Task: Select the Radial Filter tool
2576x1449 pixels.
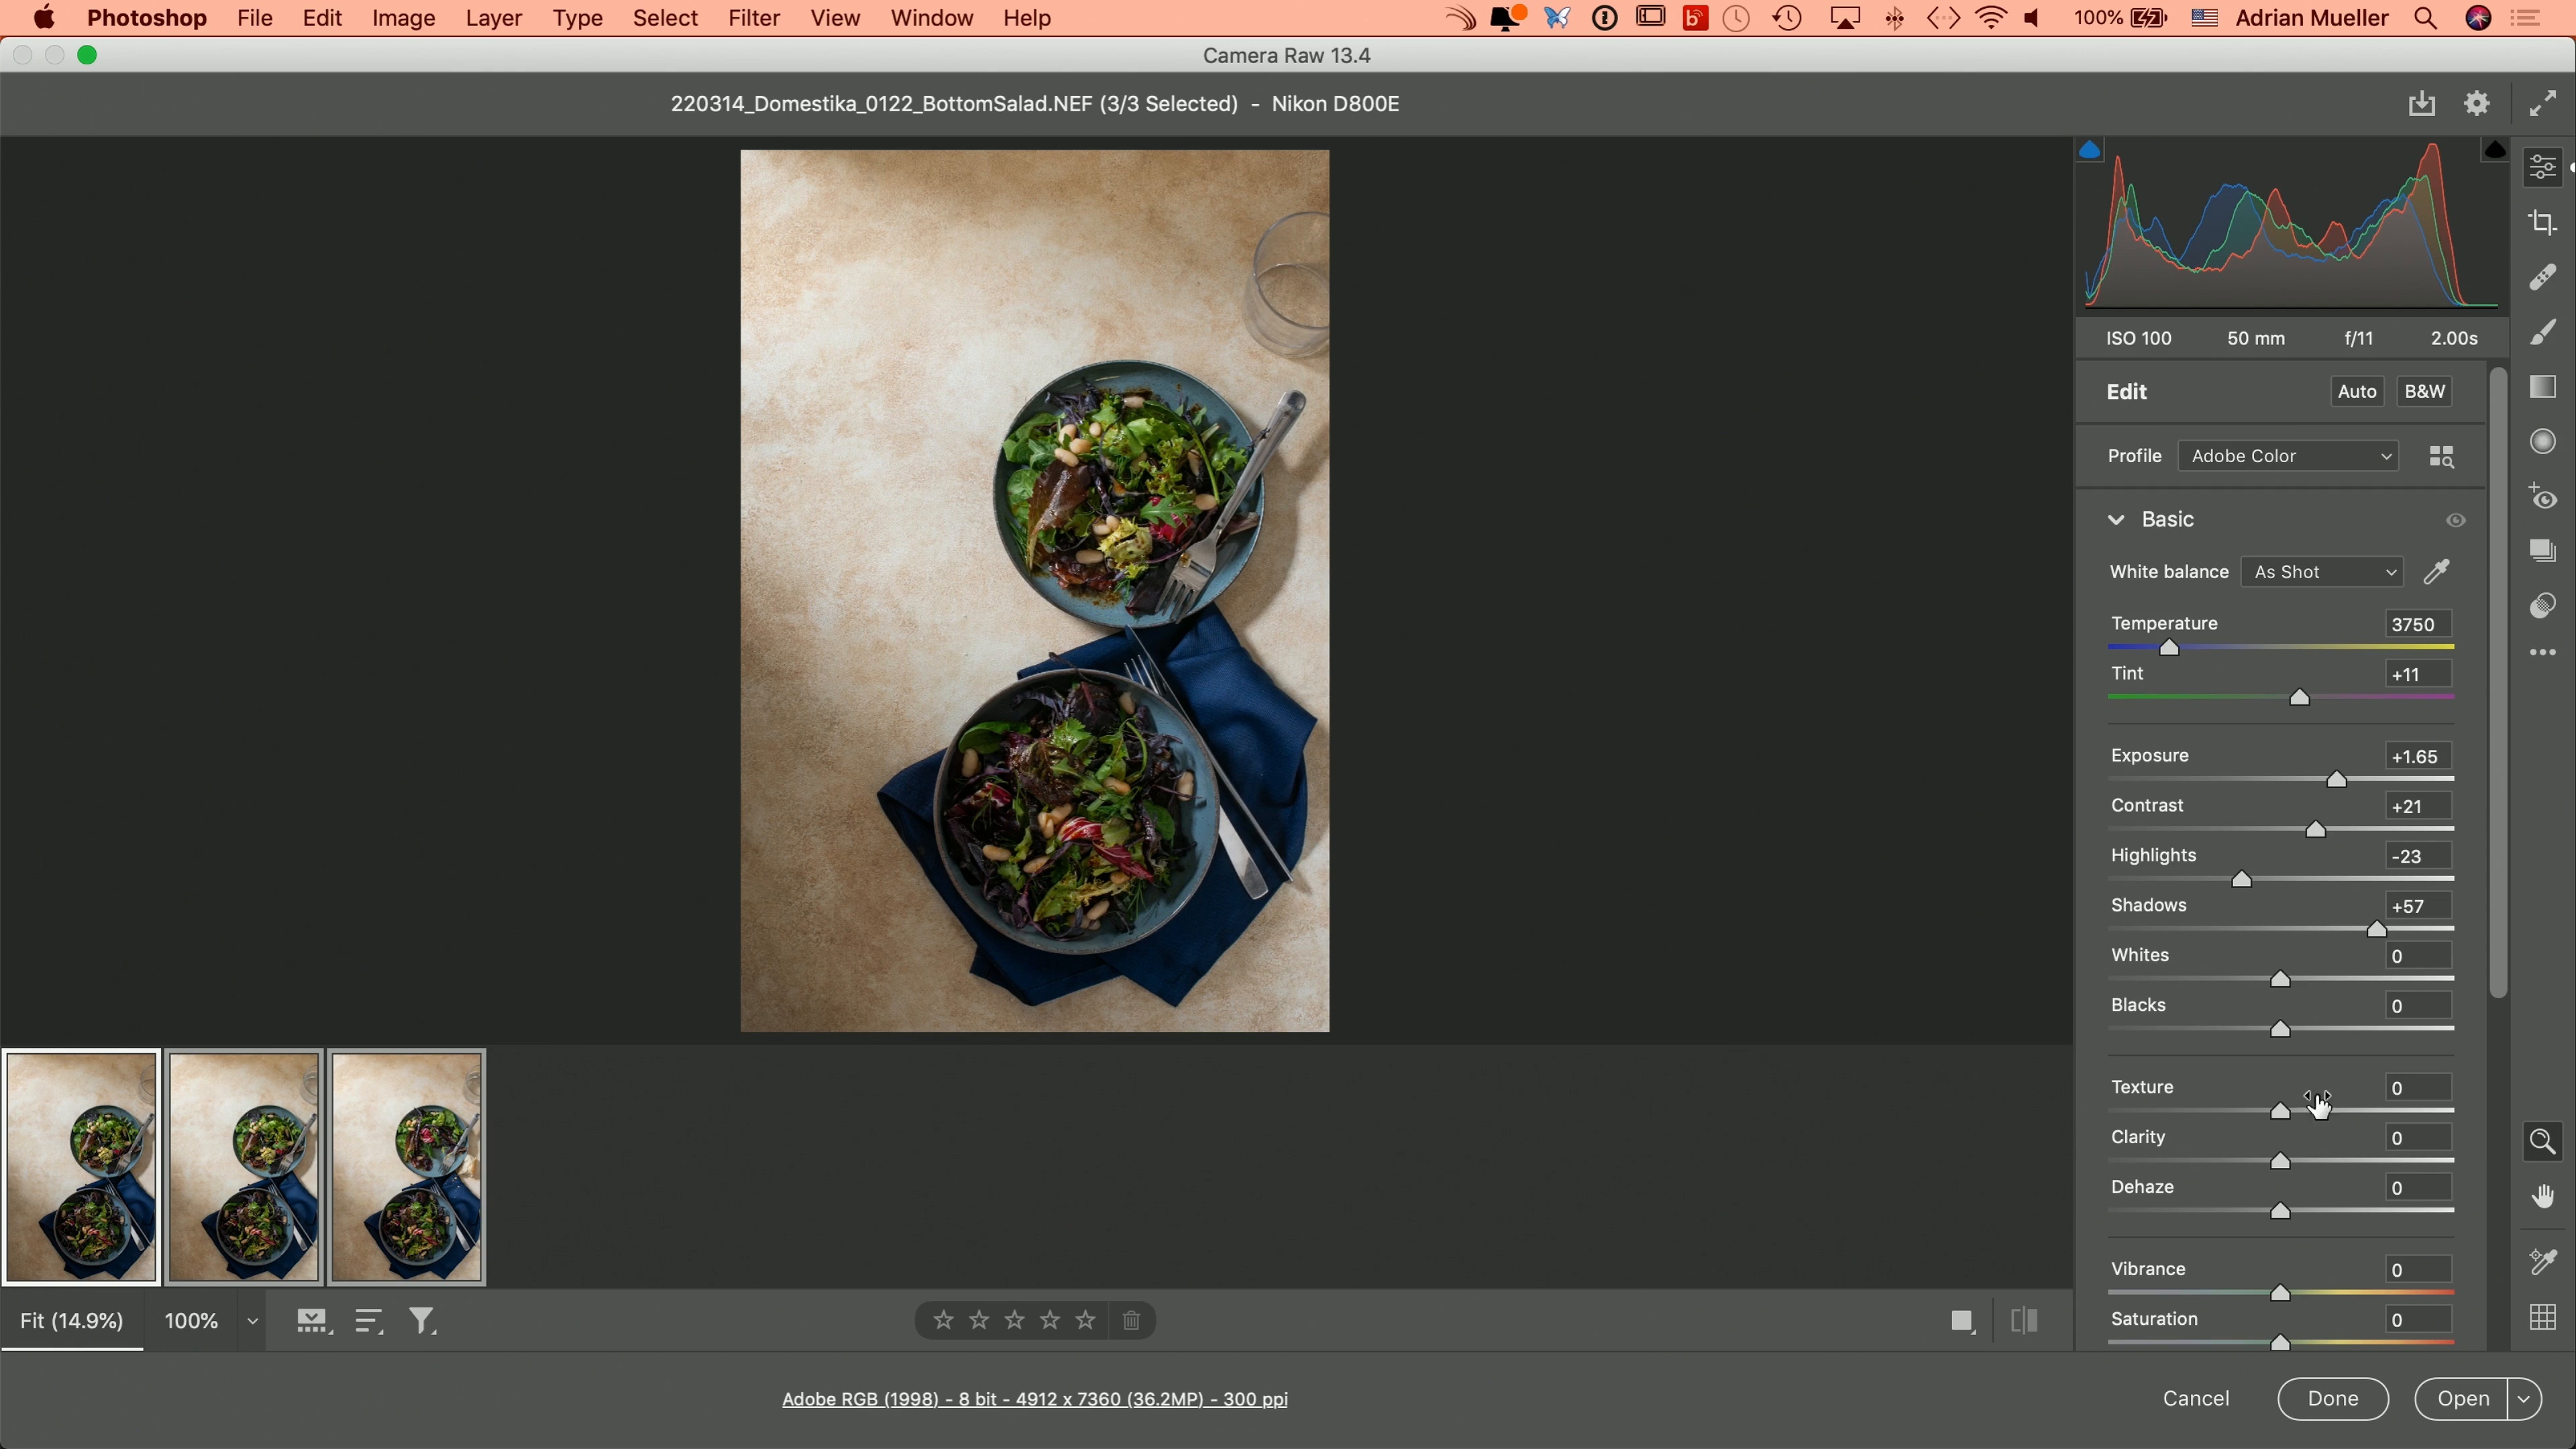Action: point(2542,442)
